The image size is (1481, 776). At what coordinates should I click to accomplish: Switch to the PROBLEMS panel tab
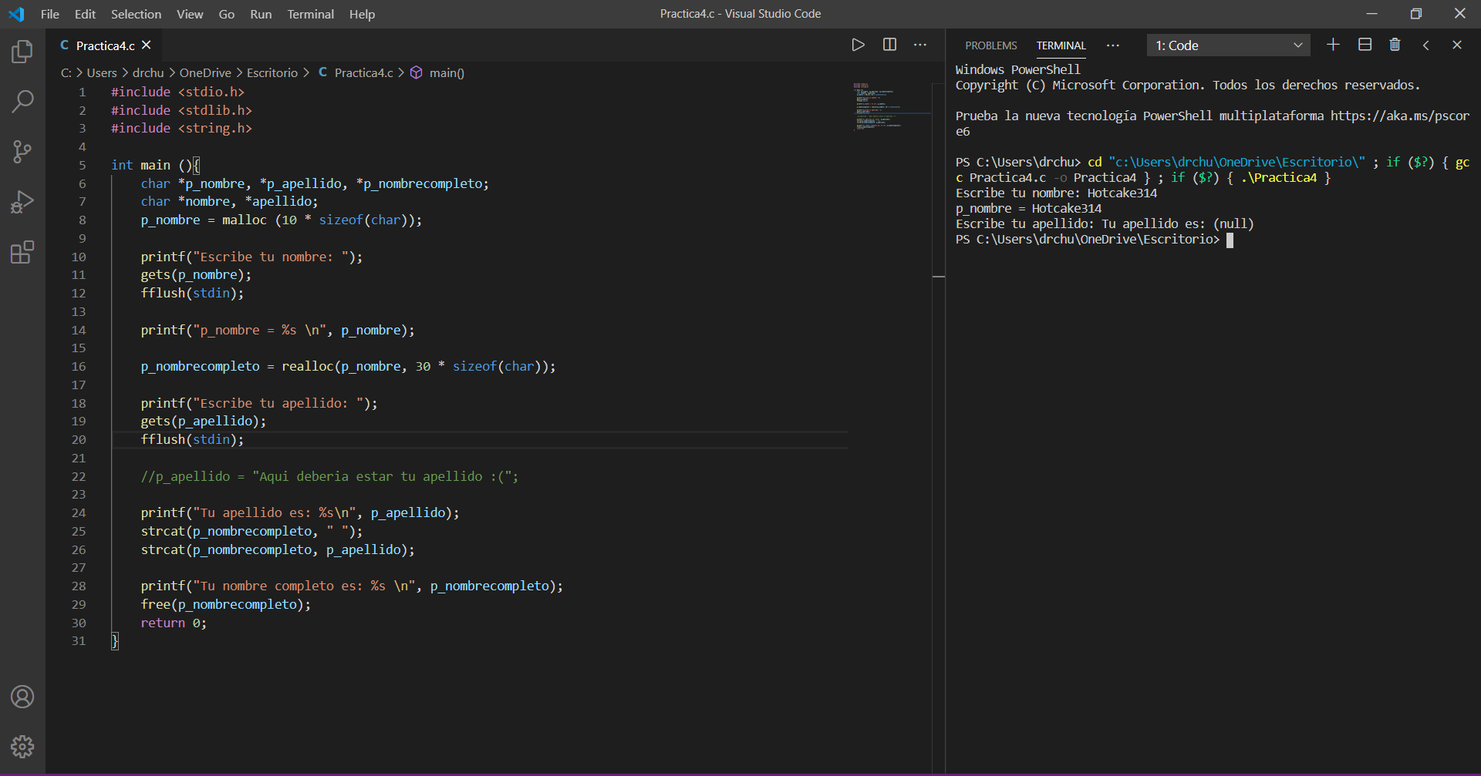[990, 45]
